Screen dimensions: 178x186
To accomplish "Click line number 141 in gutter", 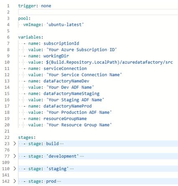I will [6, 175].
